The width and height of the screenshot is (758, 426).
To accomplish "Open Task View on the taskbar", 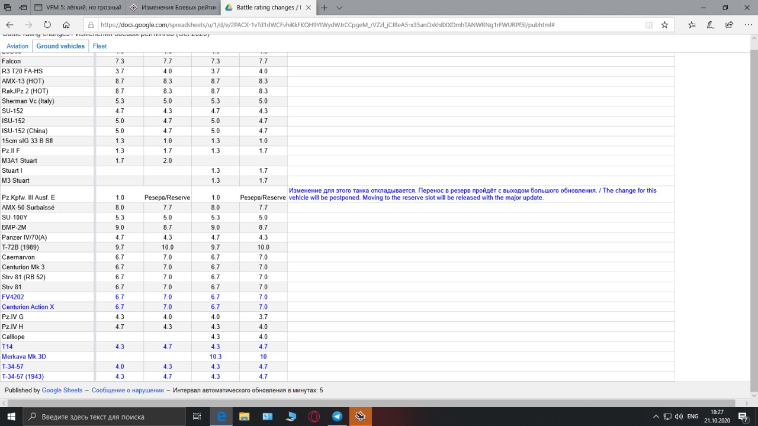I will point(197,417).
